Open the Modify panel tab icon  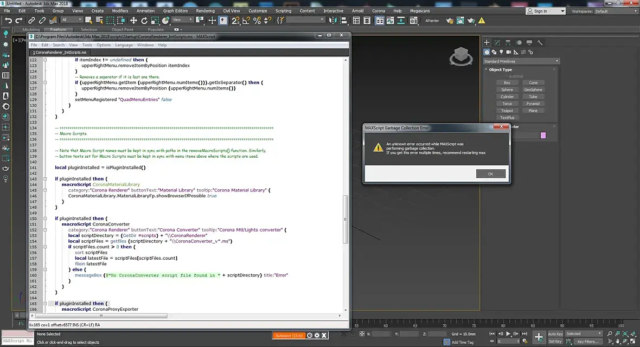(497, 42)
